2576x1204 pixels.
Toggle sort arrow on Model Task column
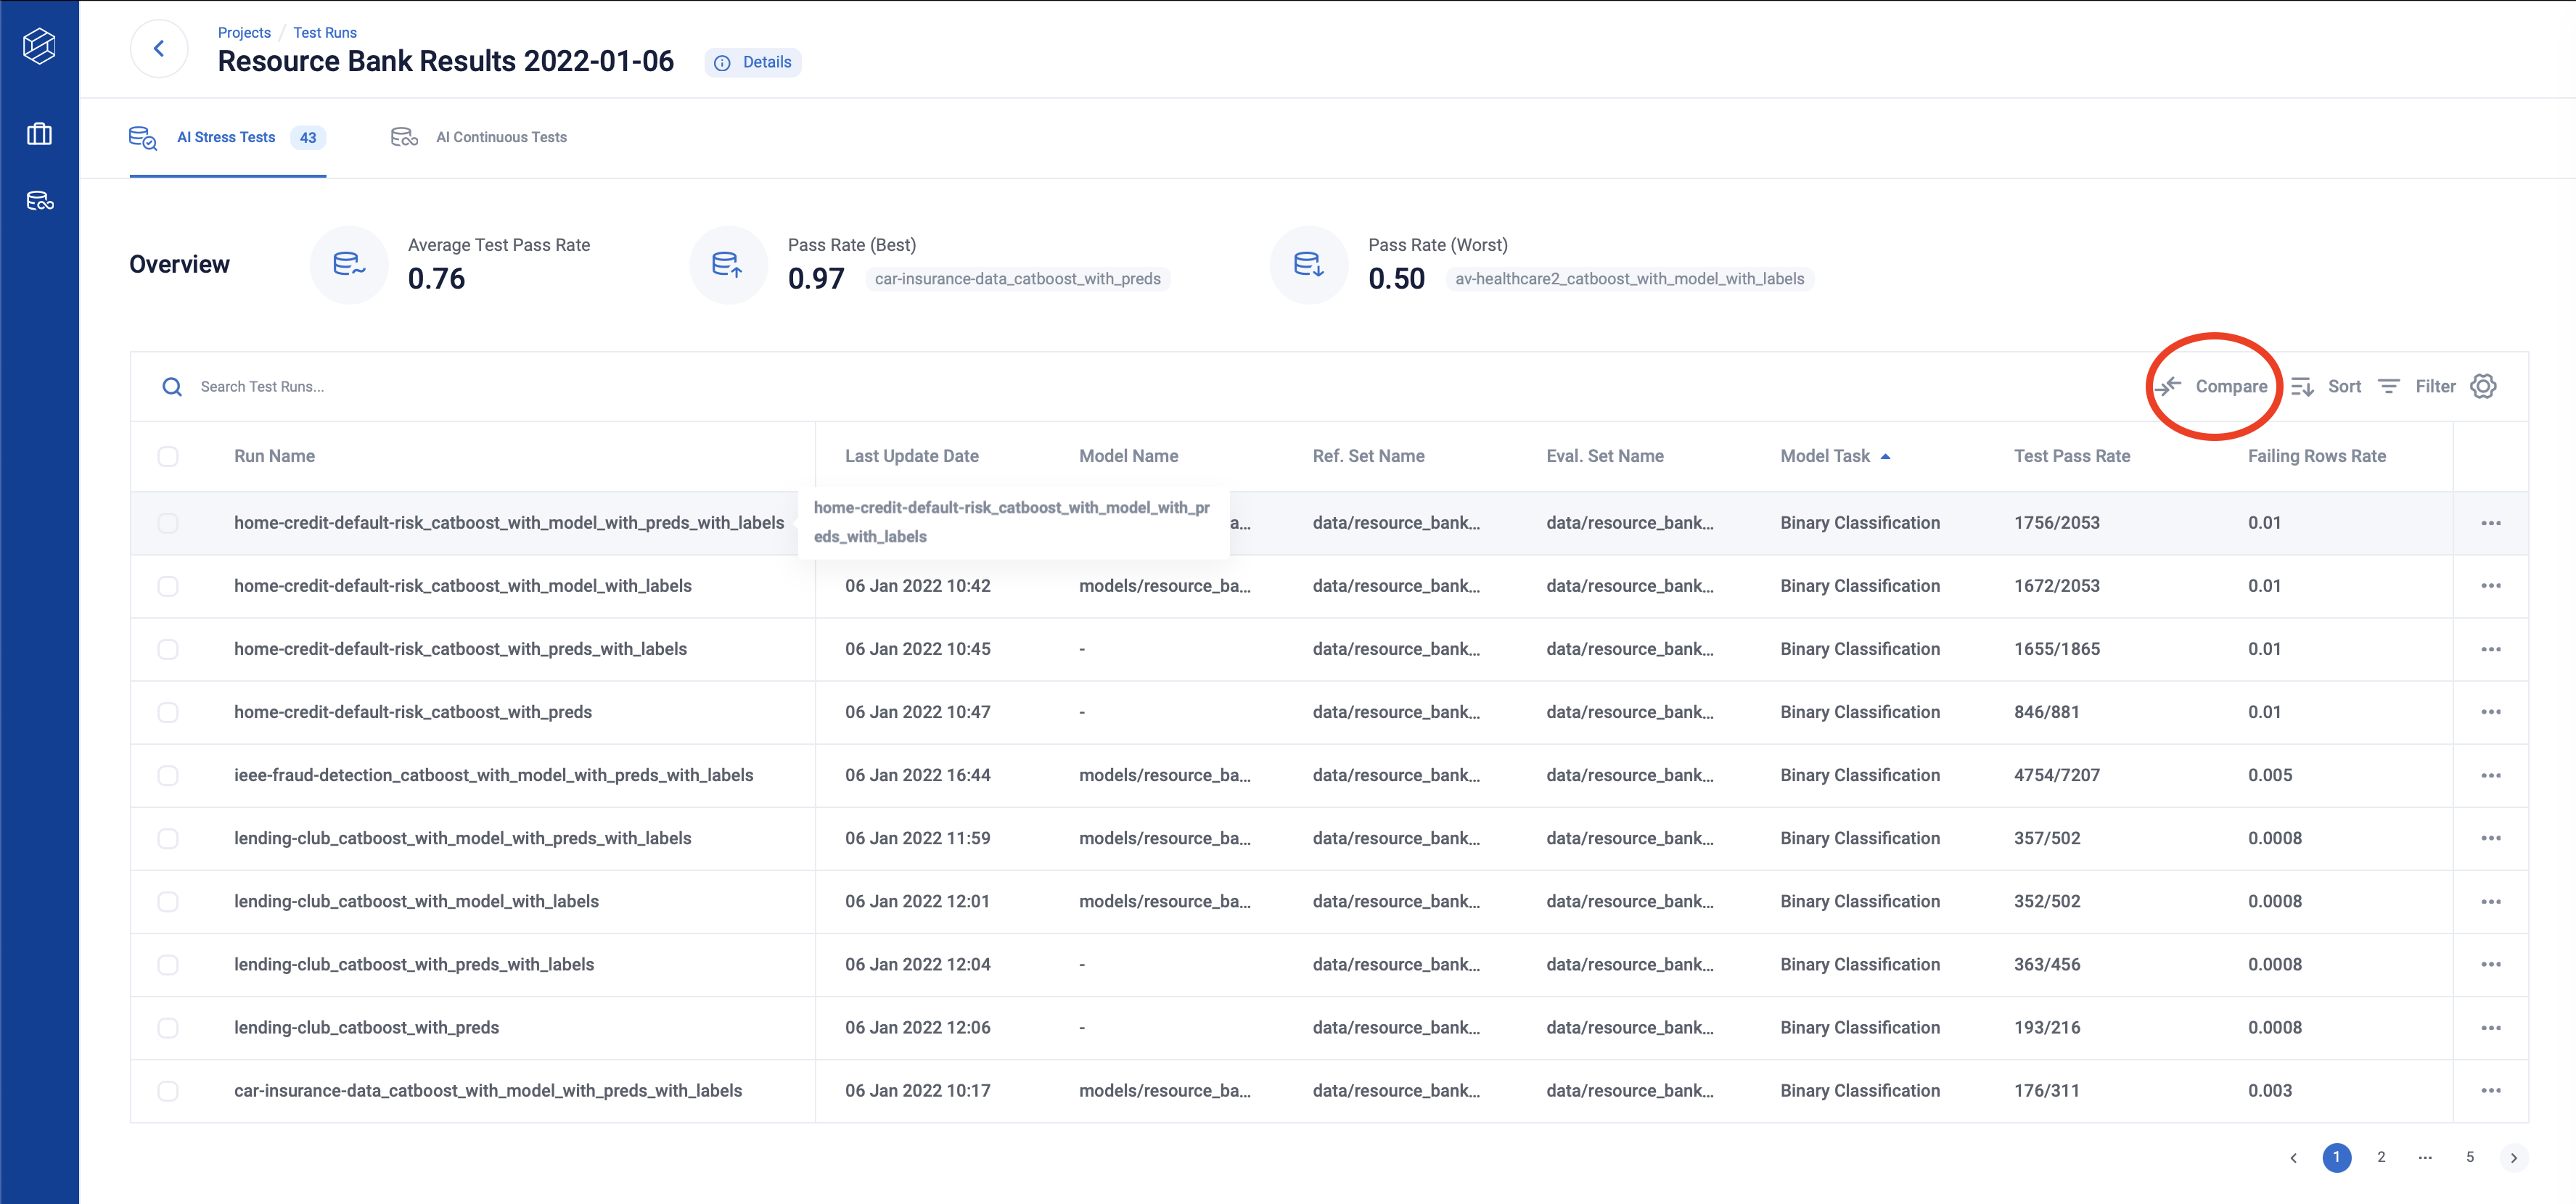pyautogui.click(x=1886, y=457)
